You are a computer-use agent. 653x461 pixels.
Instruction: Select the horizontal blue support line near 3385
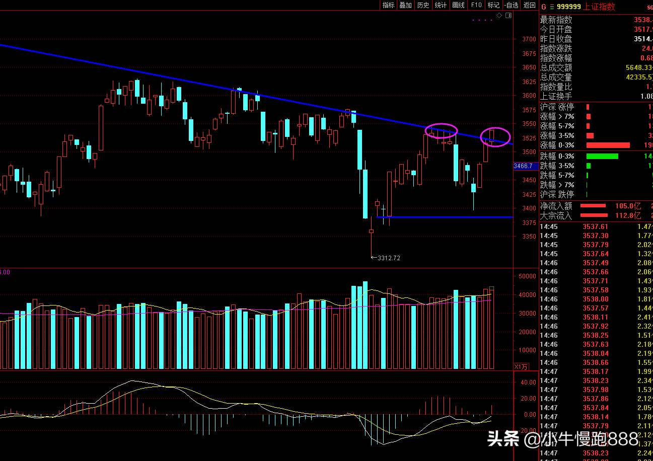445,217
